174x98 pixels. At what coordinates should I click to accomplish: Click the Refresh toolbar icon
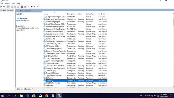(x=15, y=7)
